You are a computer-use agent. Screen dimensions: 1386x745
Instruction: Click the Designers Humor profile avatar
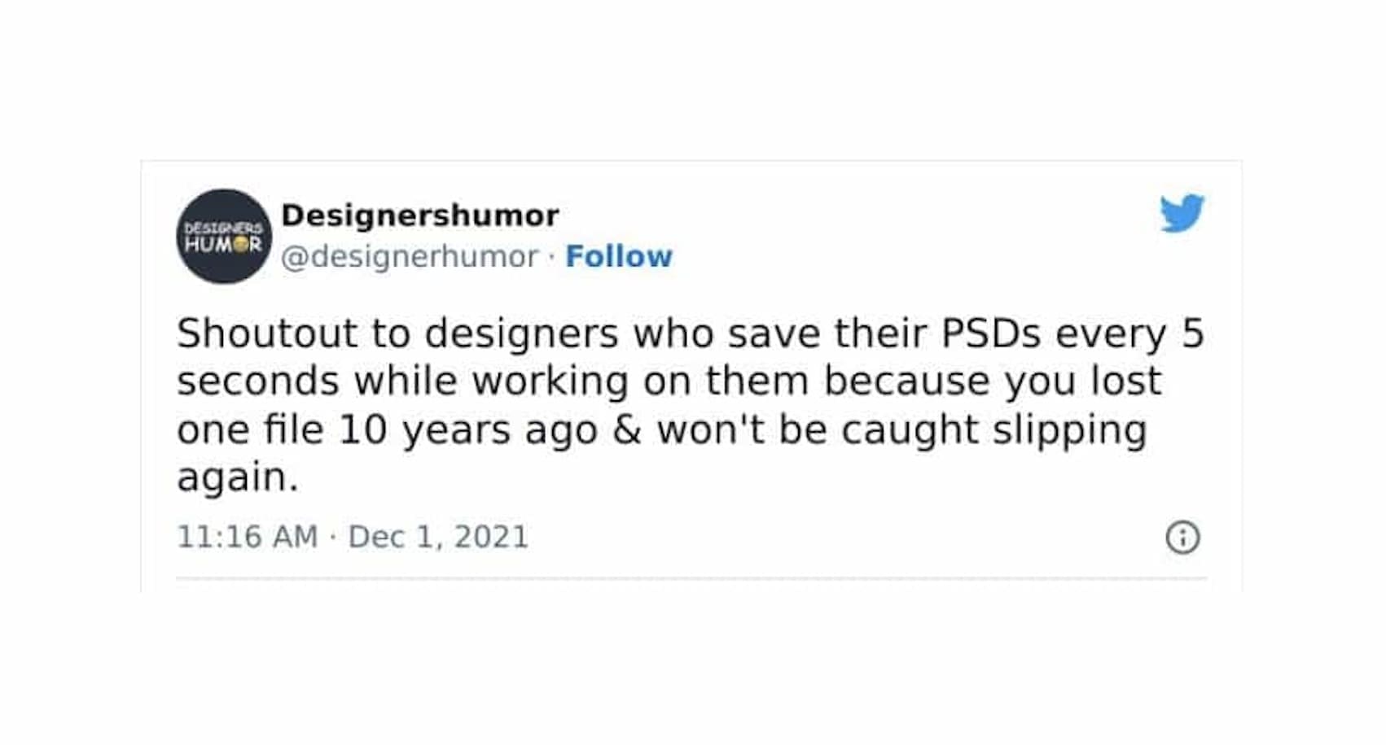click(224, 236)
